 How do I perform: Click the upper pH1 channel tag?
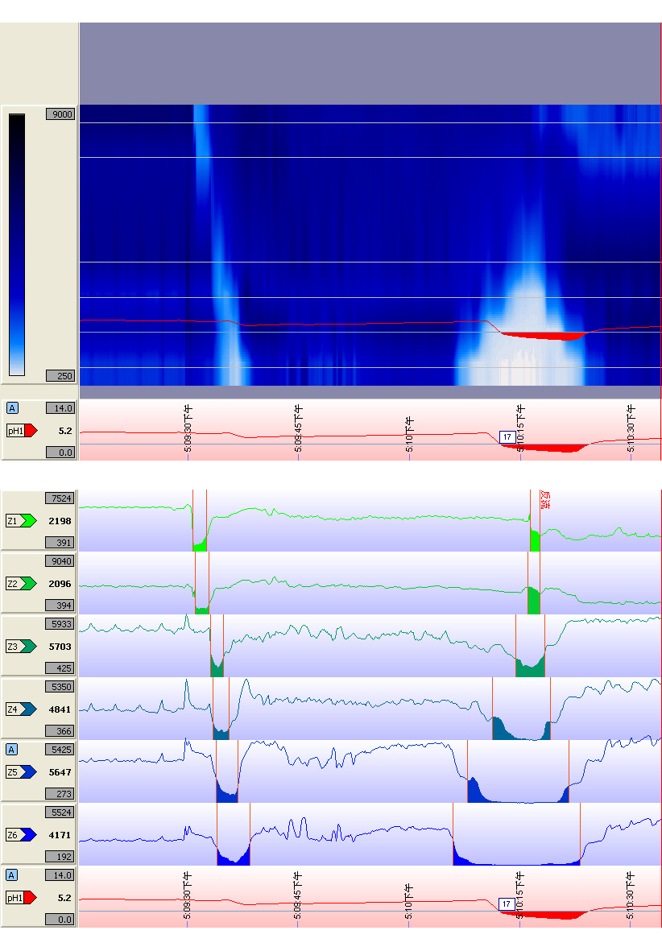coord(22,431)
